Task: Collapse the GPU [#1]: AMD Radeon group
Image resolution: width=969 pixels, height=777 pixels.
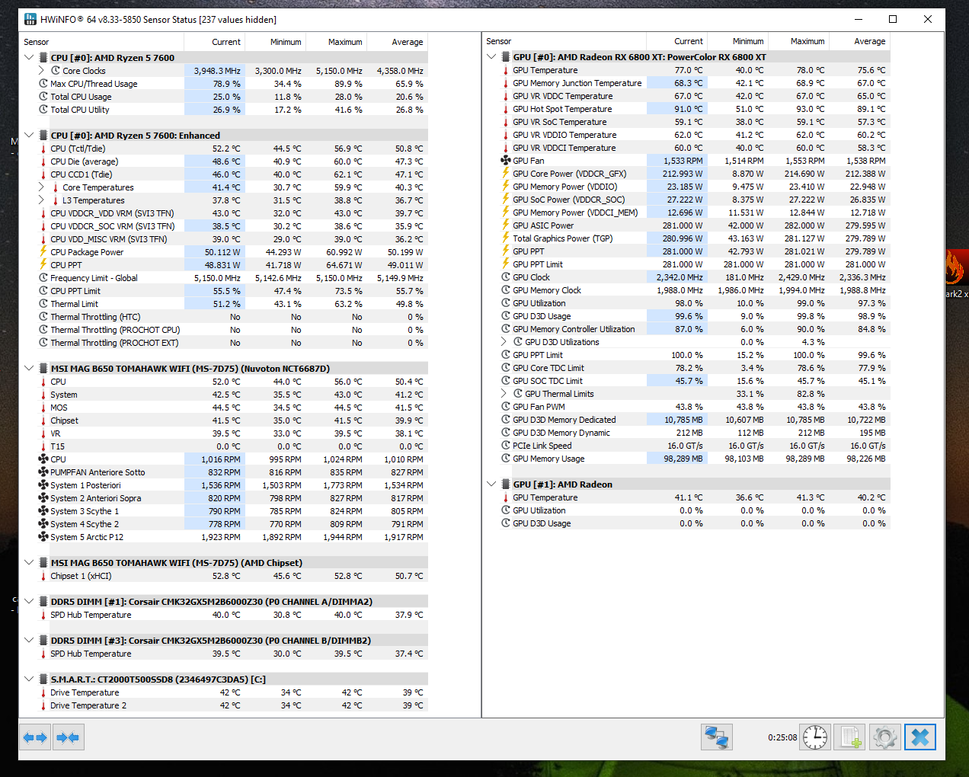Action: click(x=491, y=484)
